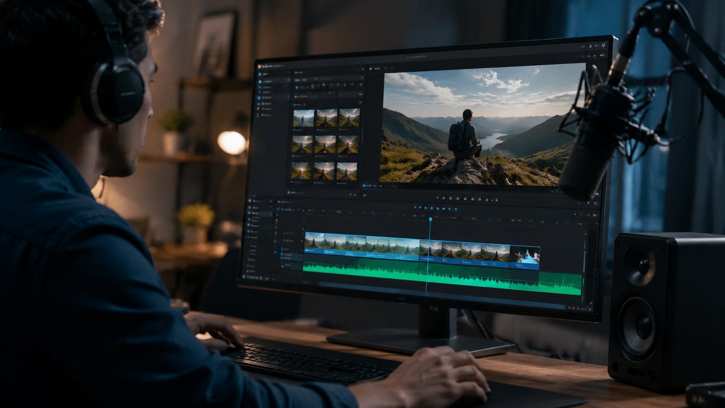Click the orange app logo in the title bar
Image resolution: width=725 pixels, height=408 pixels.
tap(259, 66)
